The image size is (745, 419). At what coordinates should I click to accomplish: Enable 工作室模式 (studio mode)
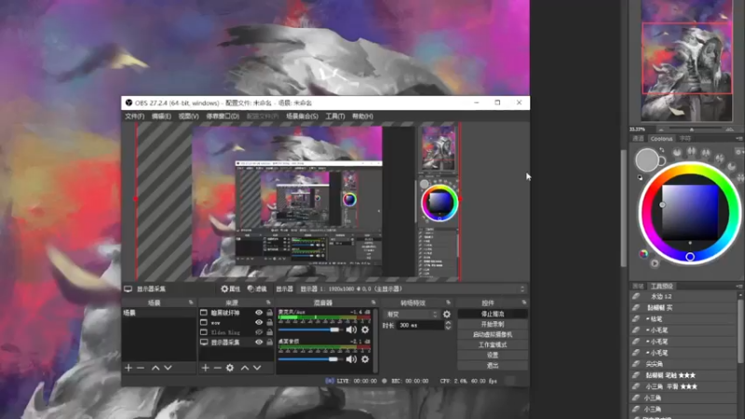click(493, 345)
